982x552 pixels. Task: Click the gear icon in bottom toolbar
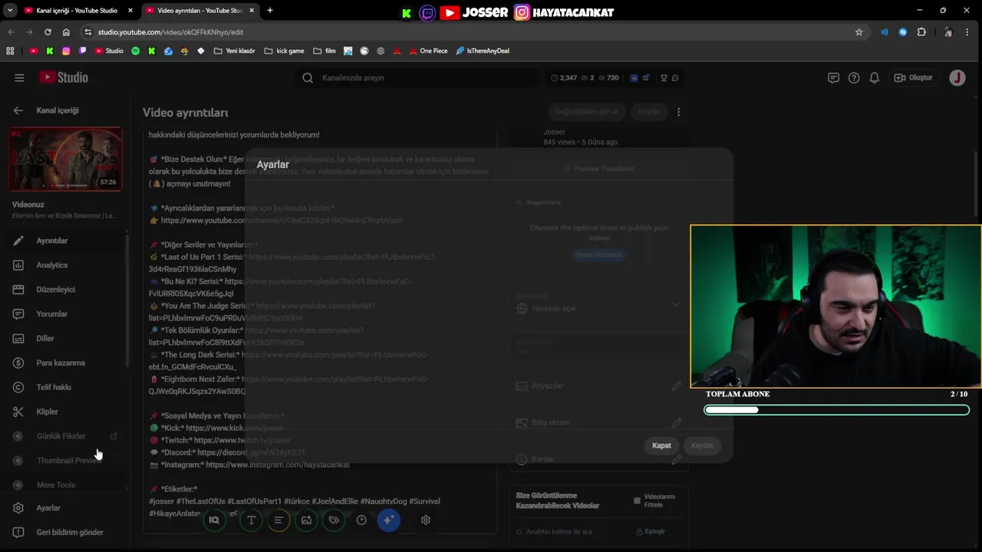(426, 520)
